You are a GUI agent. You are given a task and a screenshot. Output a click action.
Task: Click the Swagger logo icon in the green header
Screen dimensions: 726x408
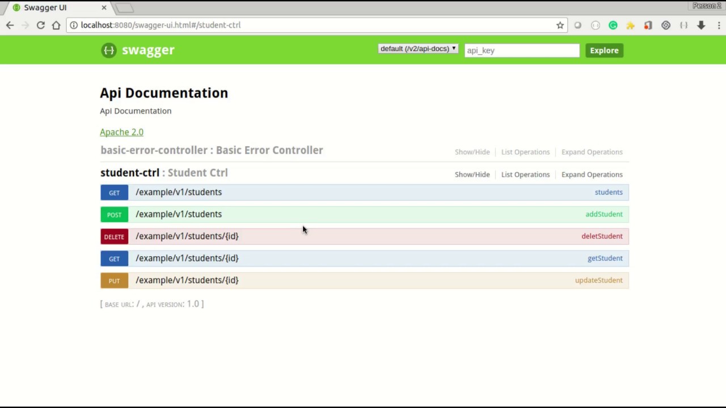pyautogui.click(x=109, y=50)
